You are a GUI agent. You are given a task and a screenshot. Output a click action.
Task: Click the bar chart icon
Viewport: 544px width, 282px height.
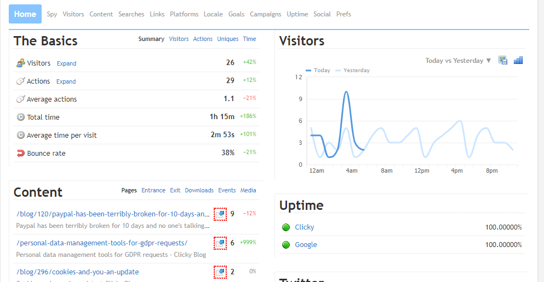click(x=518, y=61)
